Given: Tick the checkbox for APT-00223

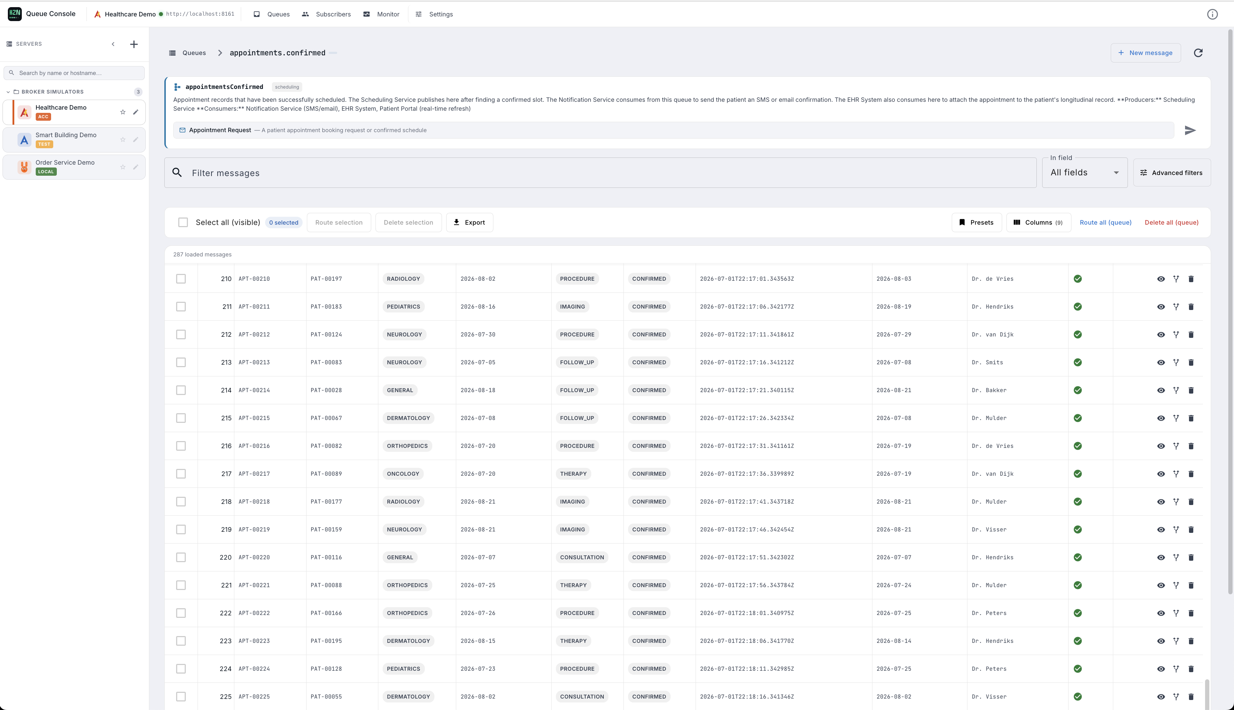Looking at the screenshot, I should [x=181, y=641].
